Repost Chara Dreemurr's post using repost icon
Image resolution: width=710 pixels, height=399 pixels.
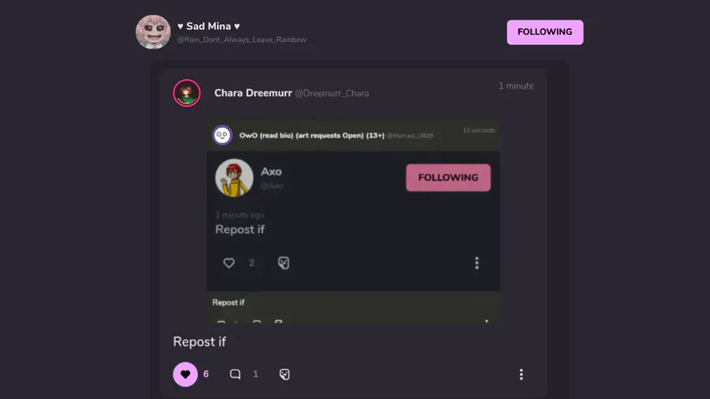(x=284, y=374)
